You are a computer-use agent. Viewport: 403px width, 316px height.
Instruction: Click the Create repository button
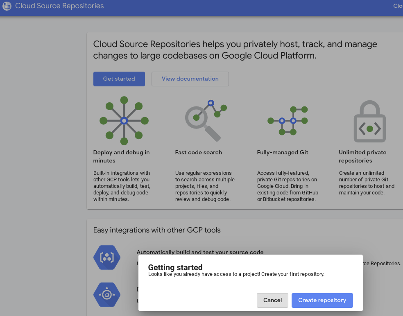pyautogui.click(x=322, y=300)
